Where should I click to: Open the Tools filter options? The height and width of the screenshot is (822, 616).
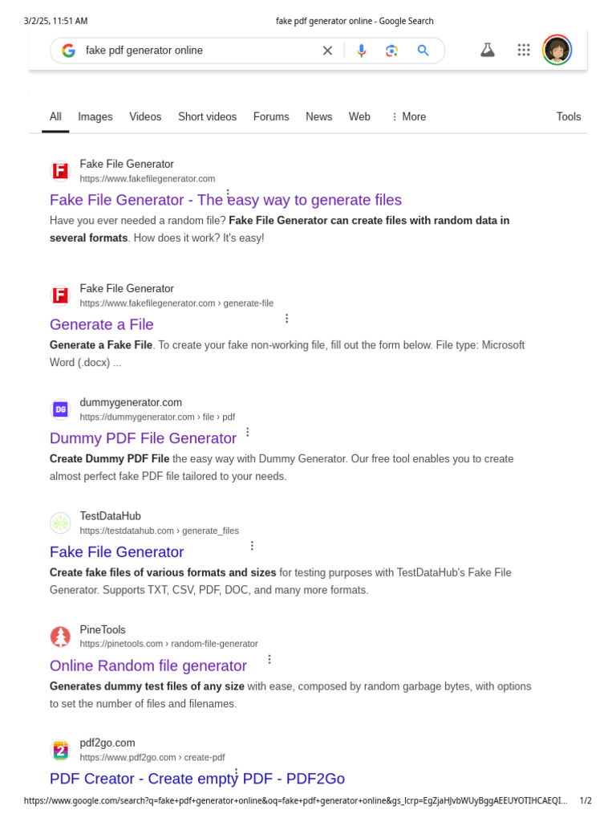[x=568, y=117]
